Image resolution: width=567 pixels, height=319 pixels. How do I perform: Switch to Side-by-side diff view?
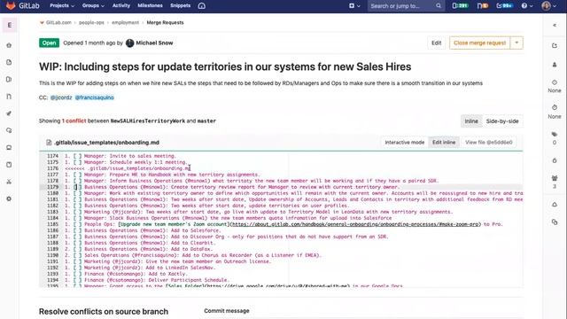click(x=502, y=121)
